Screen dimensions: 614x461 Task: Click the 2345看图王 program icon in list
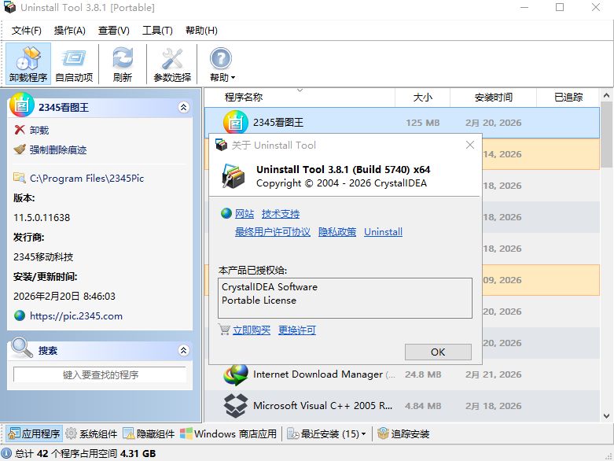click(235, 123)
